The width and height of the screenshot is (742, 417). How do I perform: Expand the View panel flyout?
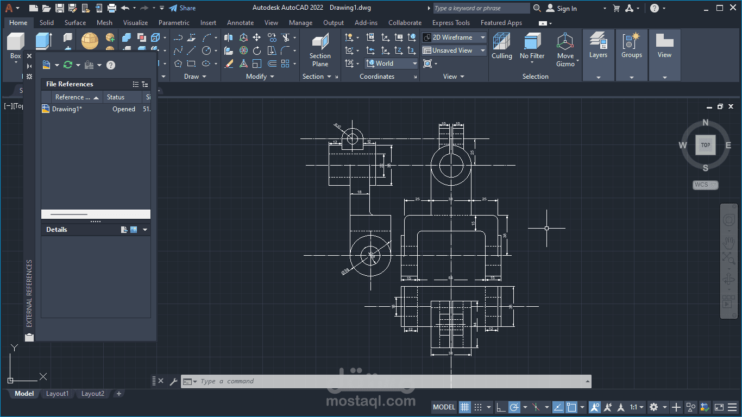coord(454,77)
